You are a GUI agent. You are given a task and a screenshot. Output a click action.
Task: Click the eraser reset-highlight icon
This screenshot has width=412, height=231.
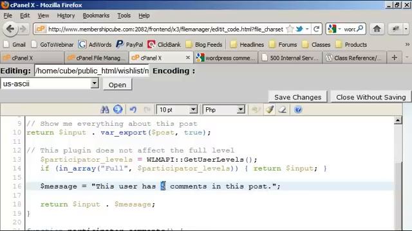pos(283,110)
